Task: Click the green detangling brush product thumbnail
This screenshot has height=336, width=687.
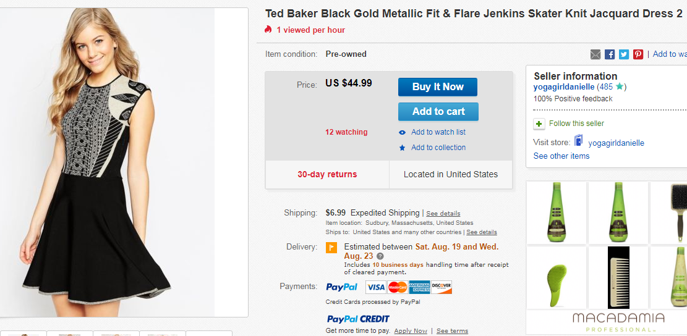Action: click(x=557, y=277)
